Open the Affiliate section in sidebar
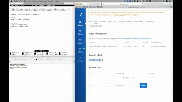The width and height of the screenshot is (182, 102). pos(80,50)
